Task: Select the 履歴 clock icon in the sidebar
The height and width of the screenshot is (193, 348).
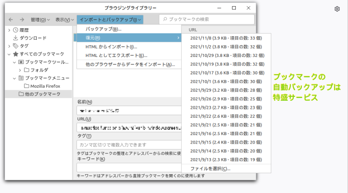Action: [16, 30]
